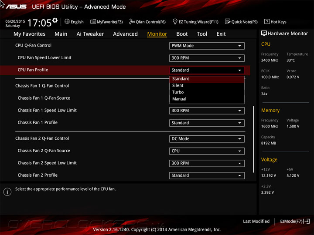The height and width of the screenshot is (235, 314).
Task: Expand Chassis Fan 1 Speed Low Limit dropdown
Action: pyautogui.click(x=207, y=111)
